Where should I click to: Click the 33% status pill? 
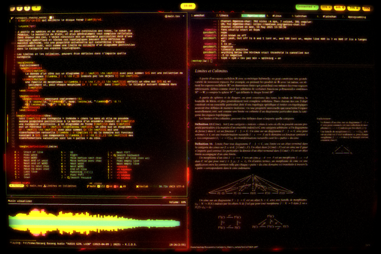[x=326, y=8]
